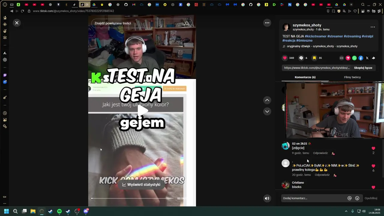This screenshot has height=216, width=384.
Task: Click the Opublikuj button
Action: (371, 198)
